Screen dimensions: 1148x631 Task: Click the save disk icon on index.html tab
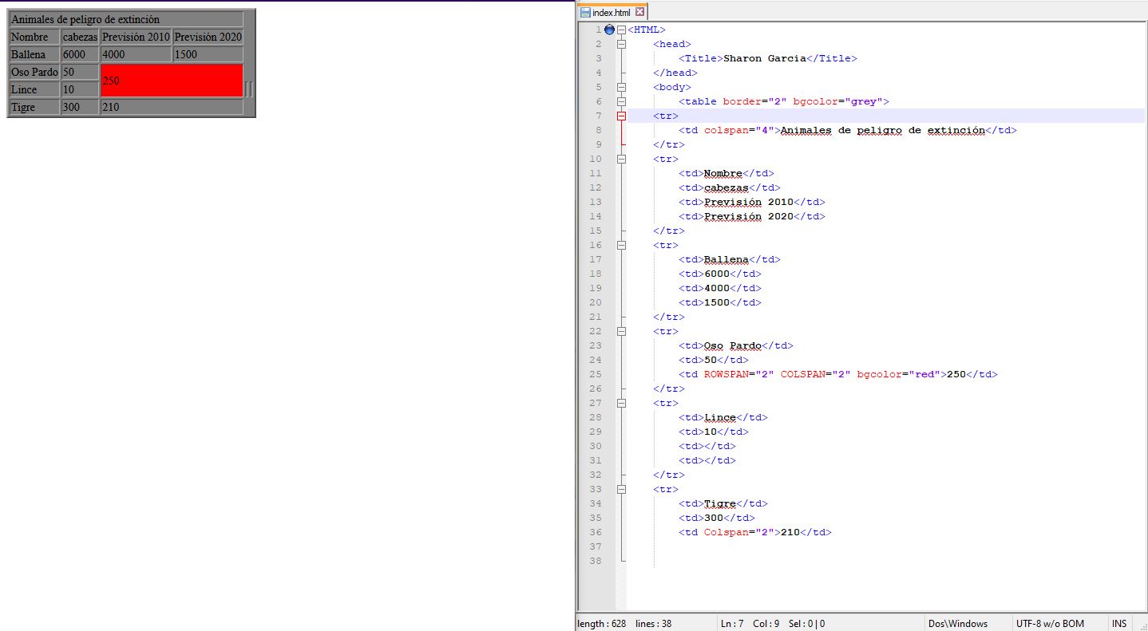coord(585,13)
